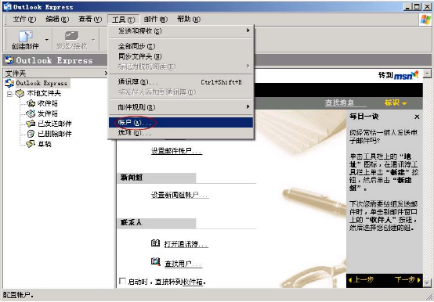Viewport: 434px width, 302px height.
Task: Choose Synchronize All (全部同步) from the menu
Action: (181, 46)
